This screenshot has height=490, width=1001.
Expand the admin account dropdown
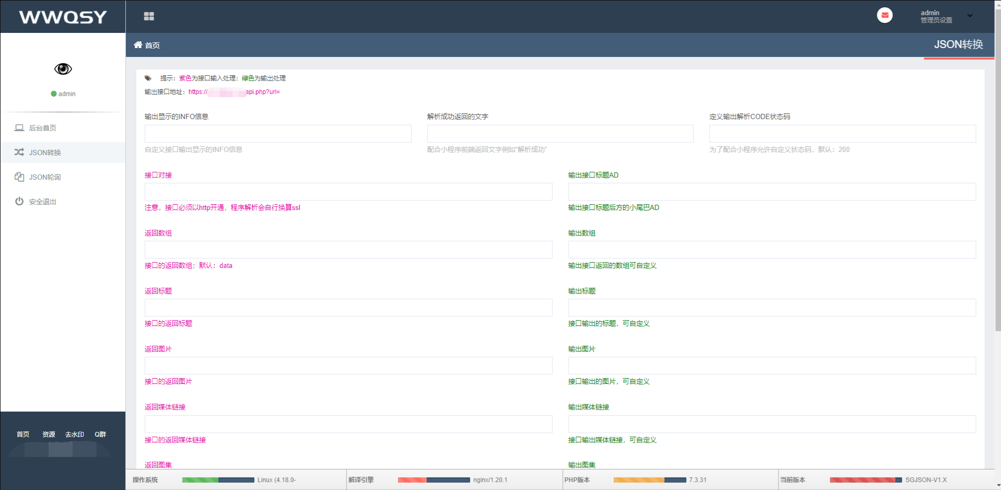971,15
